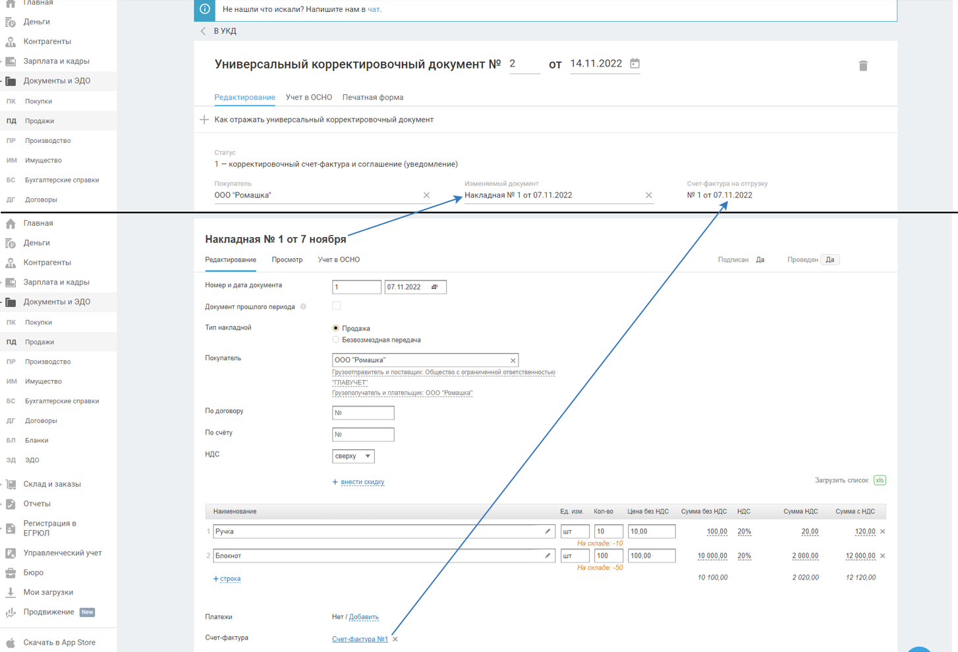Expand the Склад и заказы sidebar section
Screen dimensions: 958x652
[x=52, y=484]
